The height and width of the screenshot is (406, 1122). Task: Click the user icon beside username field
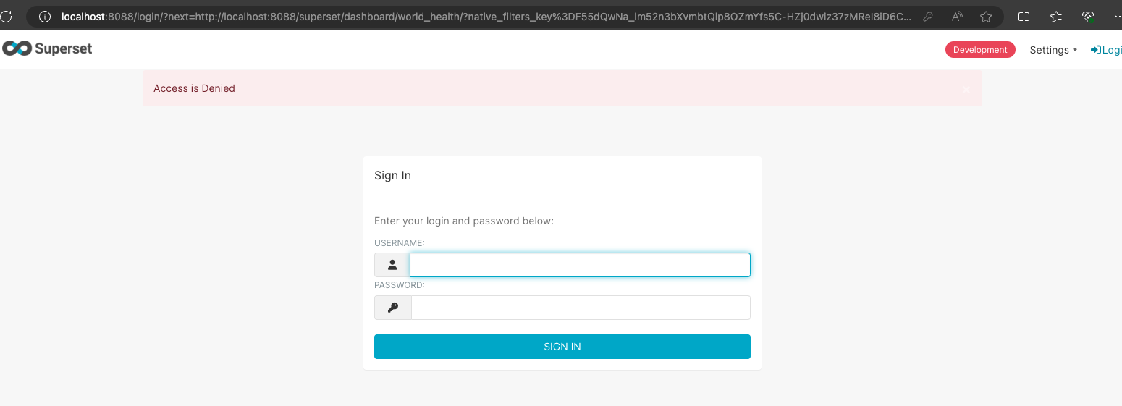click(x=392, y=265)
